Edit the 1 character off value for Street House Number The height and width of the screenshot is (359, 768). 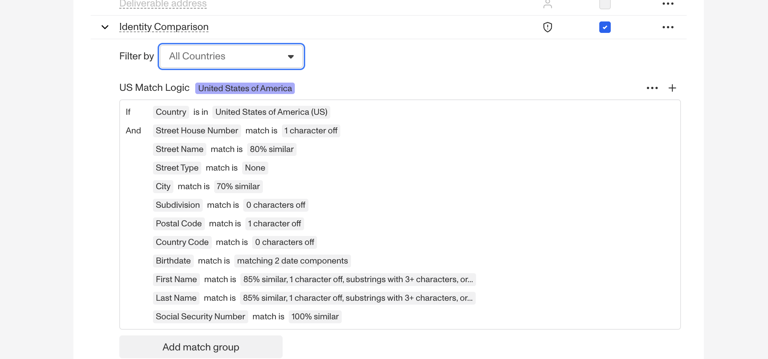pos(311,131)
